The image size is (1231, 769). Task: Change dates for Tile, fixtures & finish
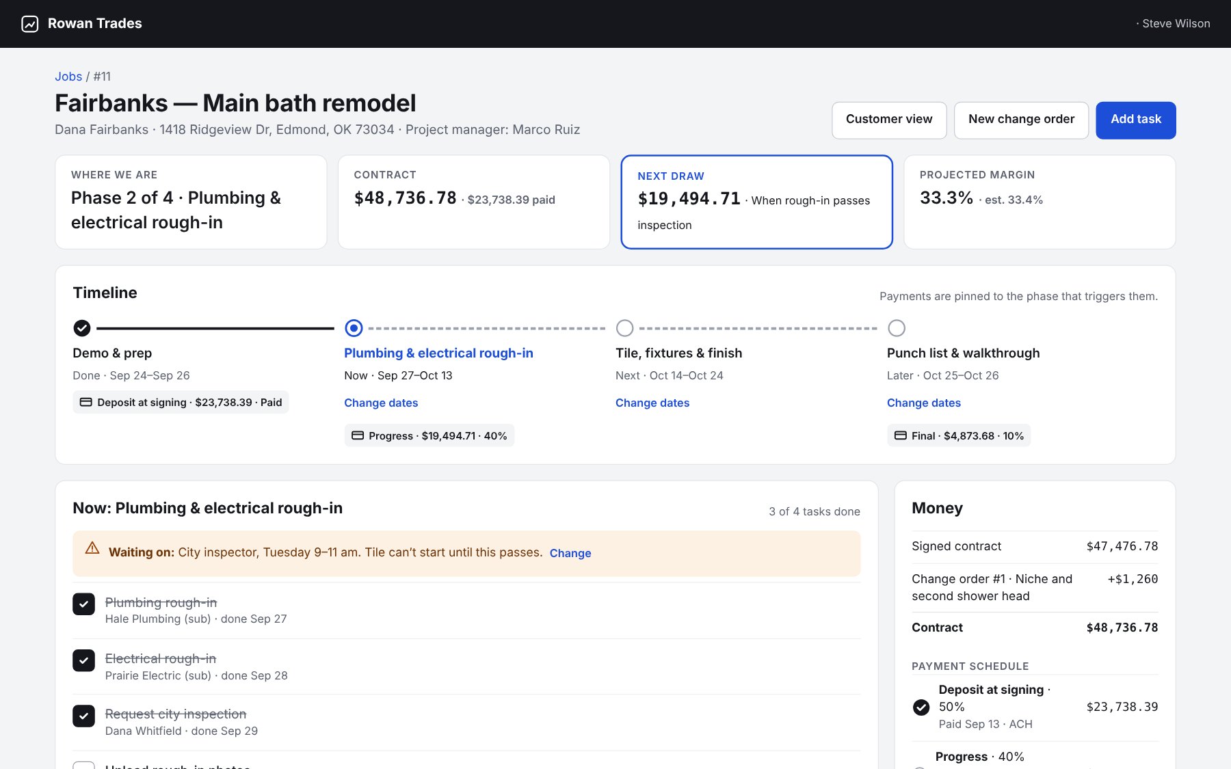[652, 403]
